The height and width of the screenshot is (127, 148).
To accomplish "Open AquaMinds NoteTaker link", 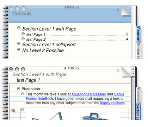I will (x=89, y=94).
